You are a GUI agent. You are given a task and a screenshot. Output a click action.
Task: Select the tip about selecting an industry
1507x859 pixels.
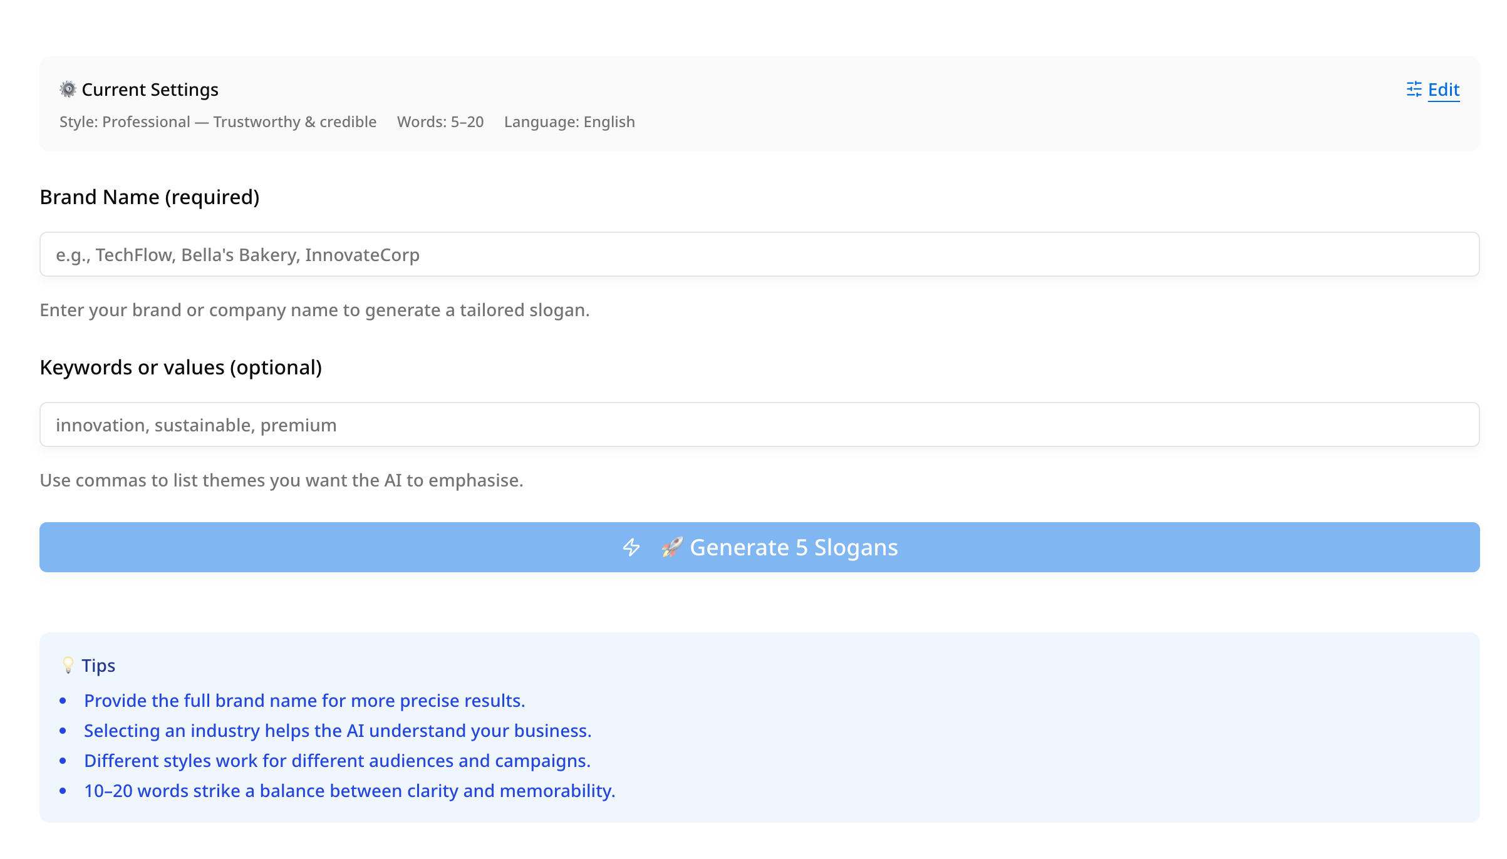pyautogui.click(x=338, y=731)
